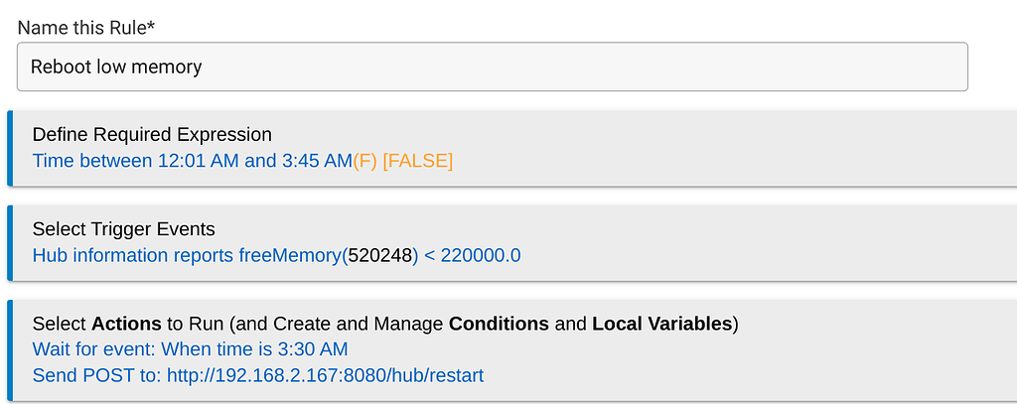The width and height of the screenshot is (1017, 404).
Task: Click the "Name this Rule*" label
Action: (x=86, y=27)
